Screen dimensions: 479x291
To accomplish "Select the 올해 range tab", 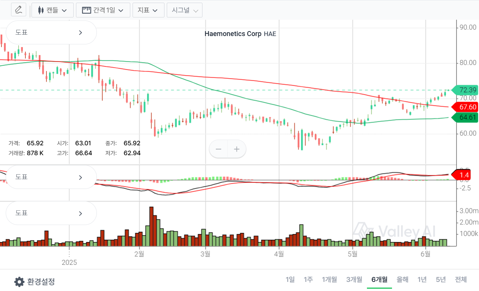I will pyautogui.click(x=402, y=280).
